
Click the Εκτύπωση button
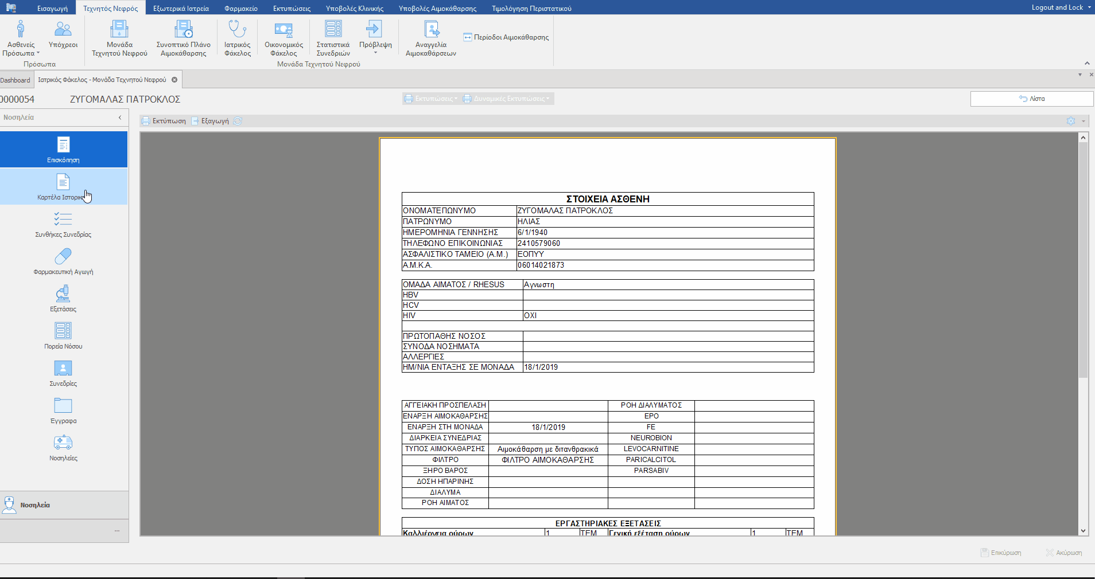coord(164,121)
